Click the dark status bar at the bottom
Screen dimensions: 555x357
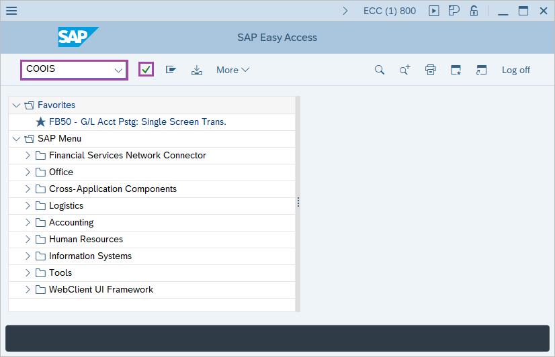[x=277, y=338]
